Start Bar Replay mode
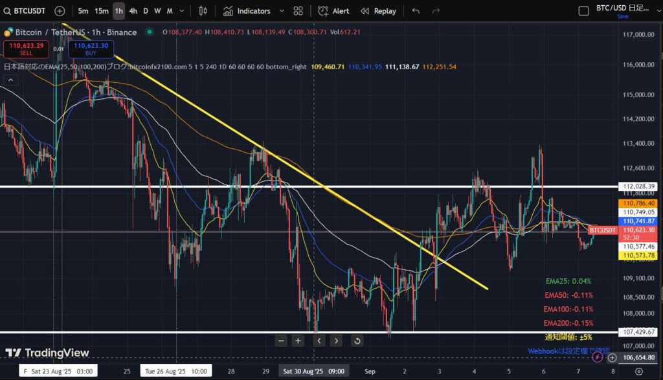 click(378, 11)
